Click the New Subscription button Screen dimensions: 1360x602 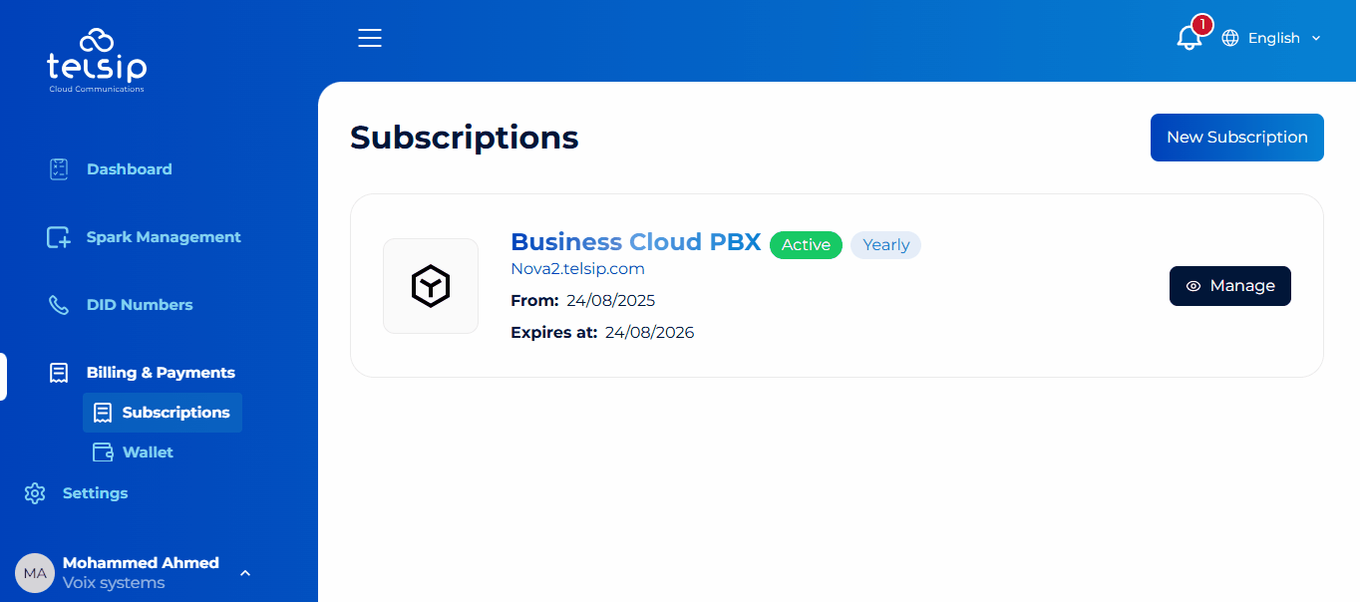pos(1236,138)
